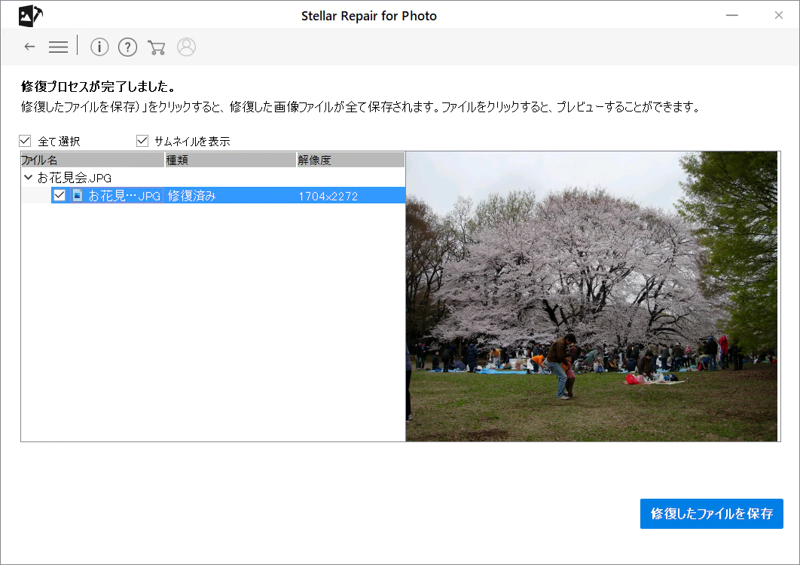Click the shopping cart purchase icon
This screenshot has width=800, height=565.
point(156,47)
